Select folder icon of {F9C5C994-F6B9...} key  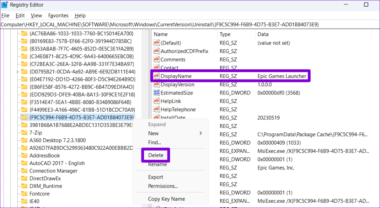(24, 118)
